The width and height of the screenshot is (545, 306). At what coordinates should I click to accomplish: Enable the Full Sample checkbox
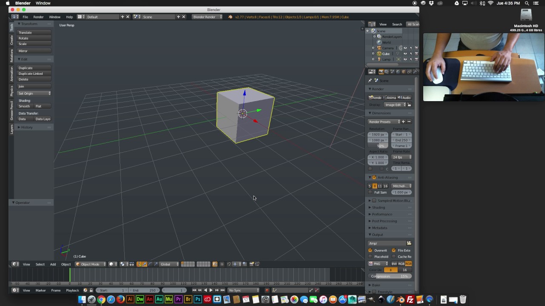(x=370, y=193)
